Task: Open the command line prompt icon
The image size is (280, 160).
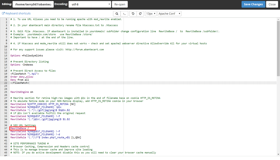Action: coord(124,14)
